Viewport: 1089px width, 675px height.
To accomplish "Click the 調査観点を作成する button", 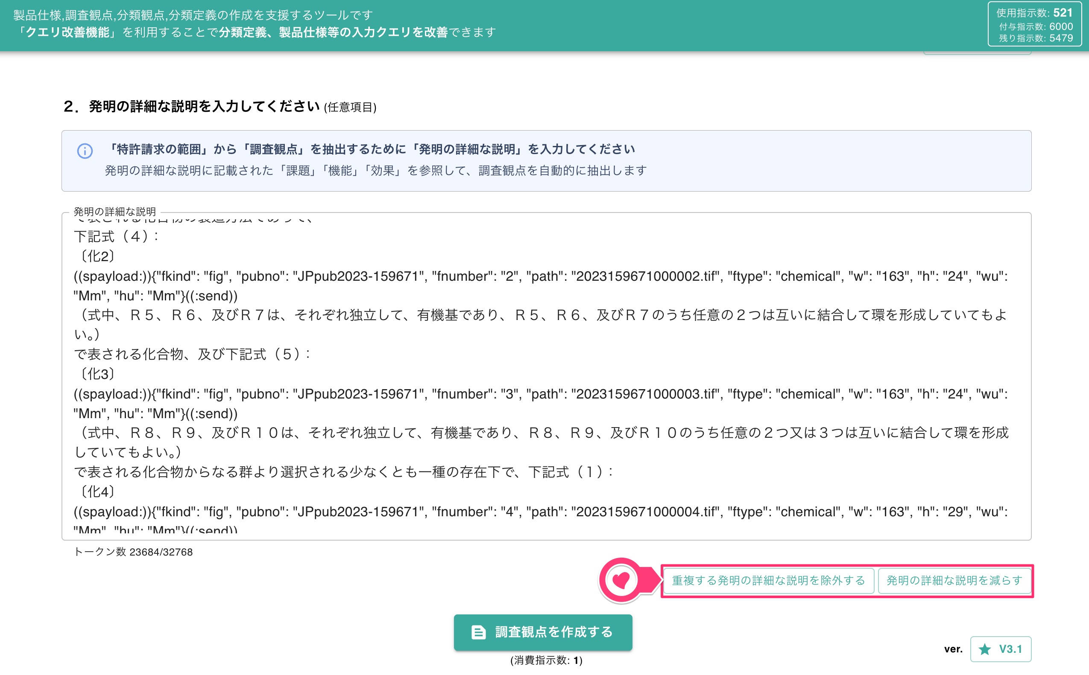I will [x=543, y=632].
